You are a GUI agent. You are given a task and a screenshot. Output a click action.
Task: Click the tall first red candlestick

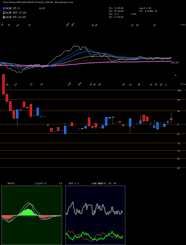tap(3, 84)
